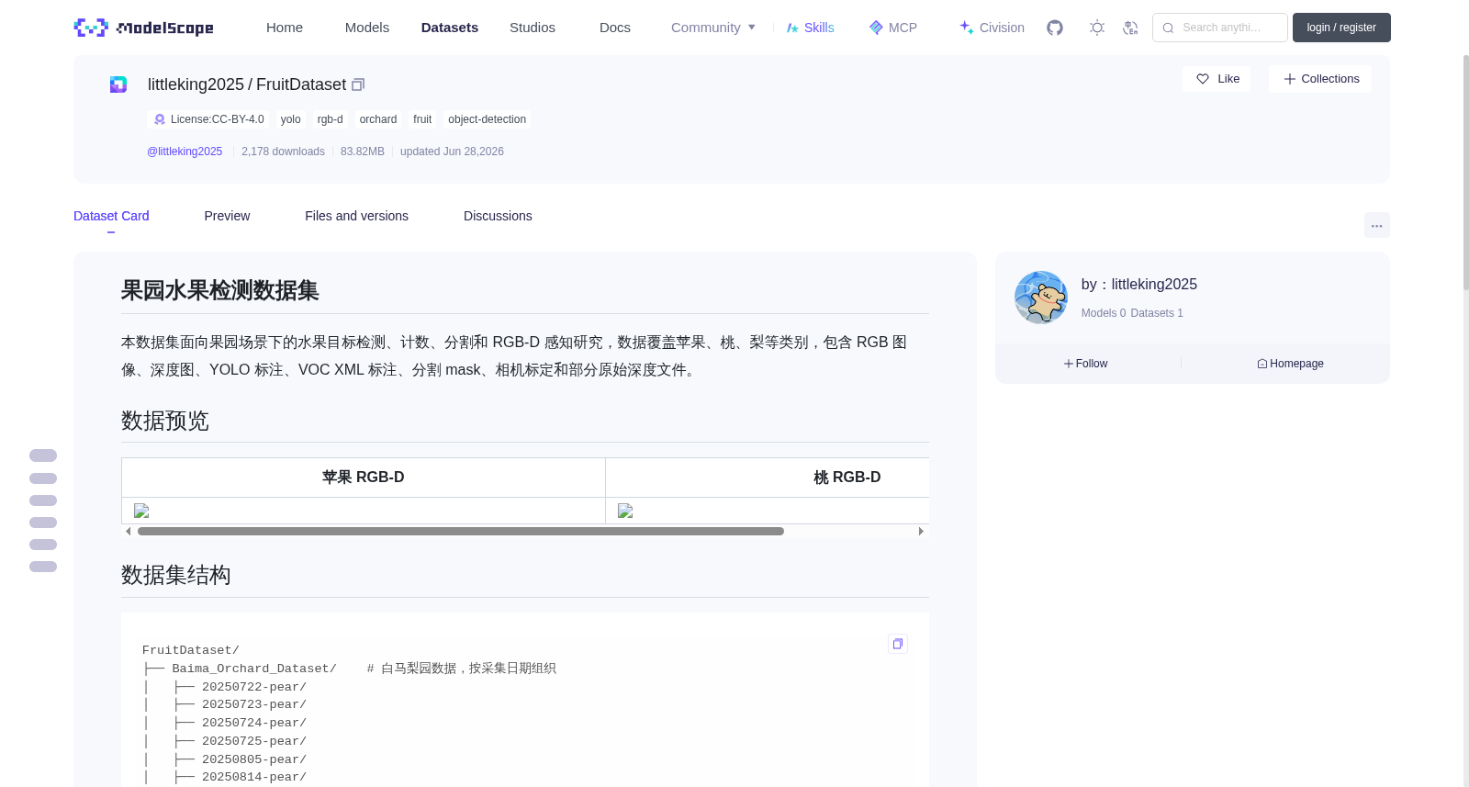
Task: Click the author's Models 0 count
Action: [1104, 313]
